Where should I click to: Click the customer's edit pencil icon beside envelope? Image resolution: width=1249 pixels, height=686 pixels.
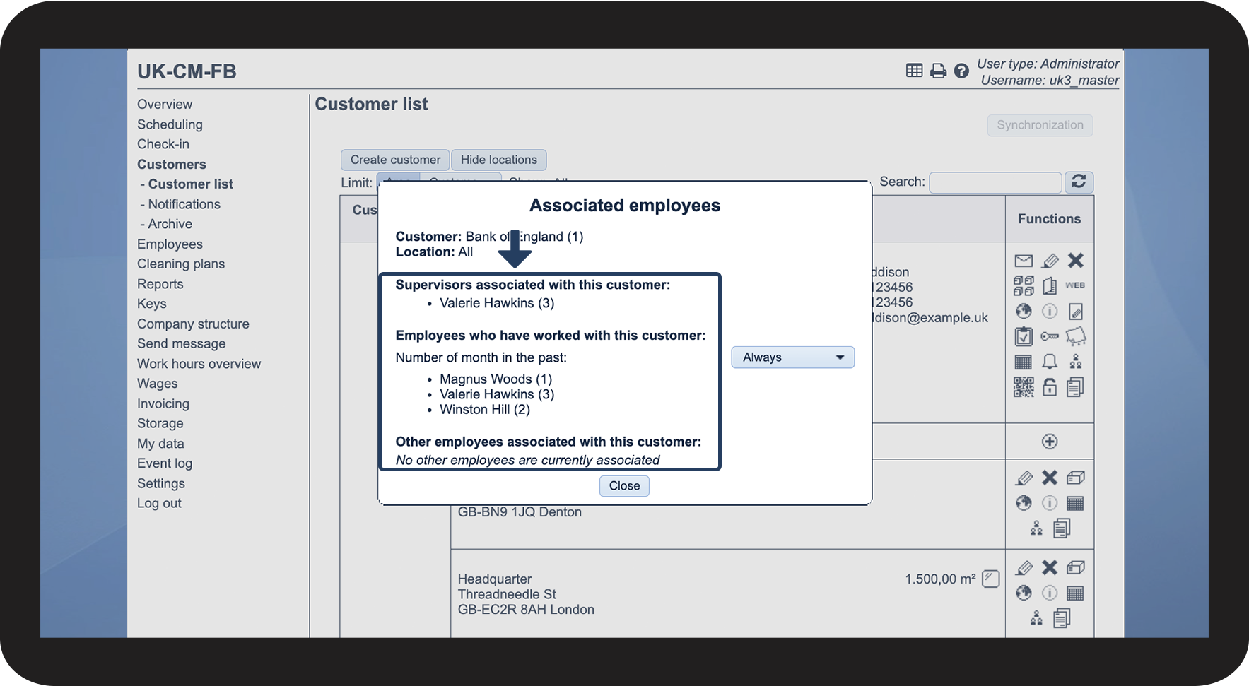click(x=1050, y=261)
